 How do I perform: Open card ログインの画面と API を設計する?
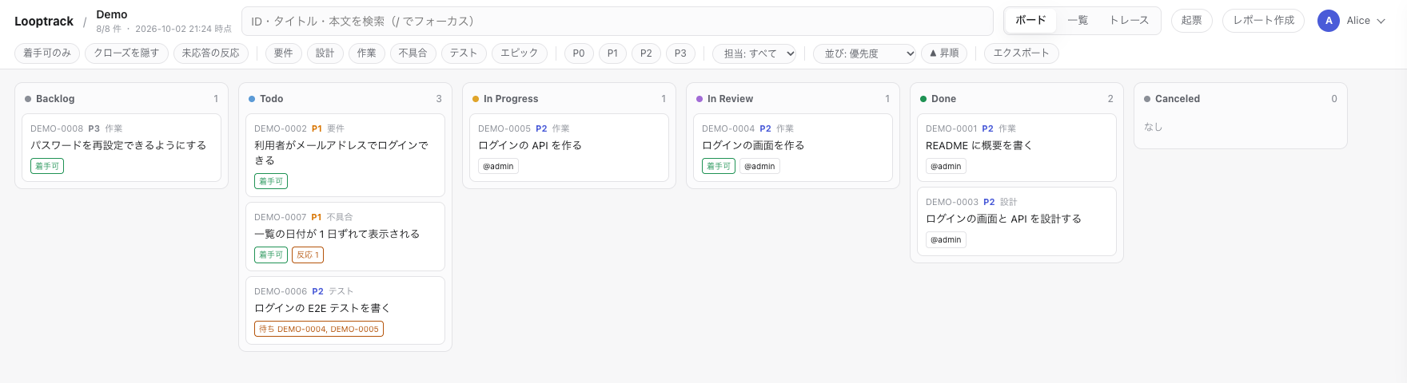(x=1017, y=221)
